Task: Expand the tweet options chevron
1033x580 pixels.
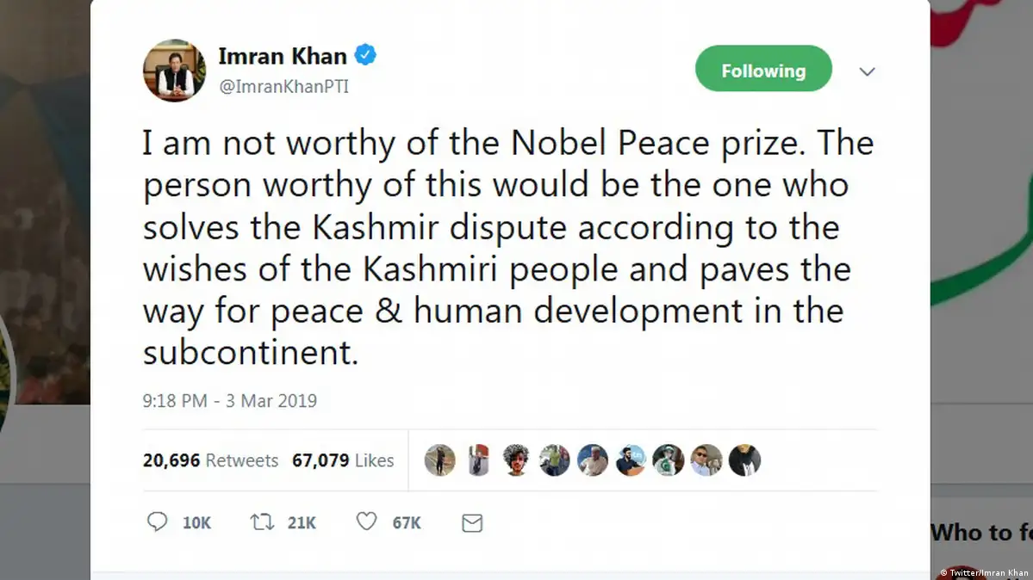Action: click(867, 71)
